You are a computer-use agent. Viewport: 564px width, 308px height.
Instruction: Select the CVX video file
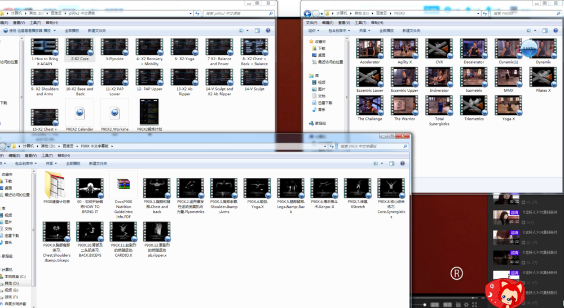click(439, 52)
